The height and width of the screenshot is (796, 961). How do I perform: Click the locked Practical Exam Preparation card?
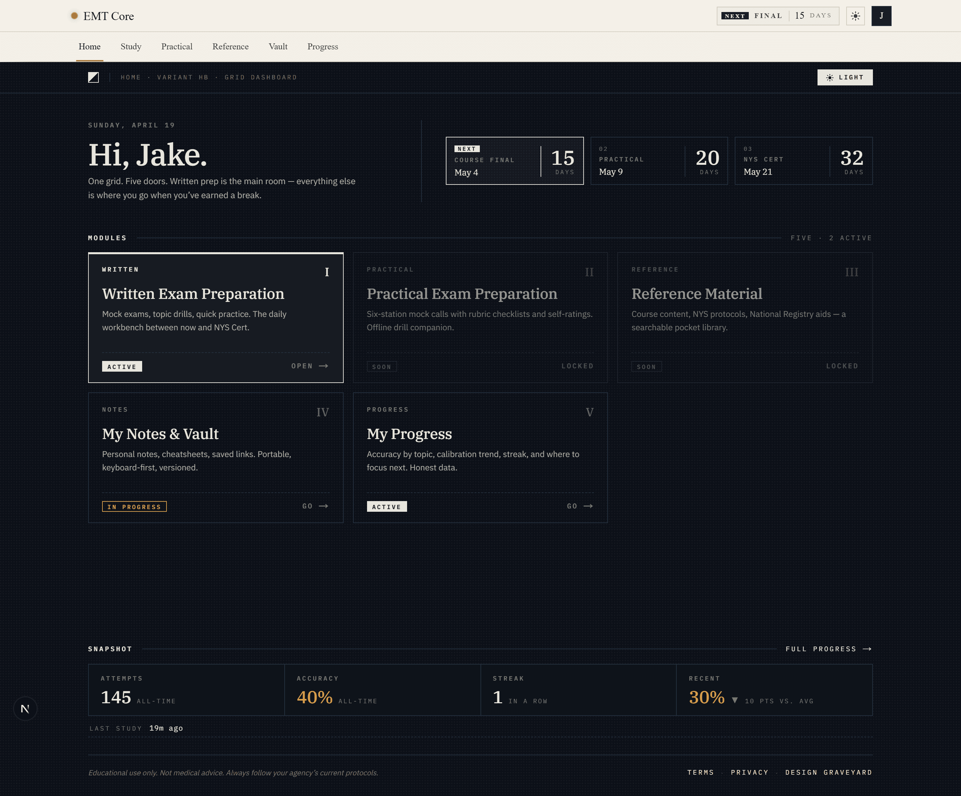480,318
